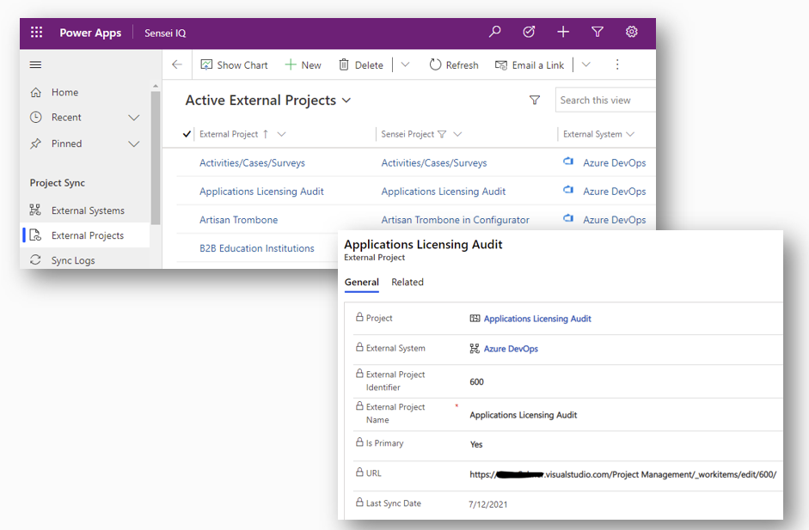
Task: Expand the Recent section chevron
Action: 133,118
